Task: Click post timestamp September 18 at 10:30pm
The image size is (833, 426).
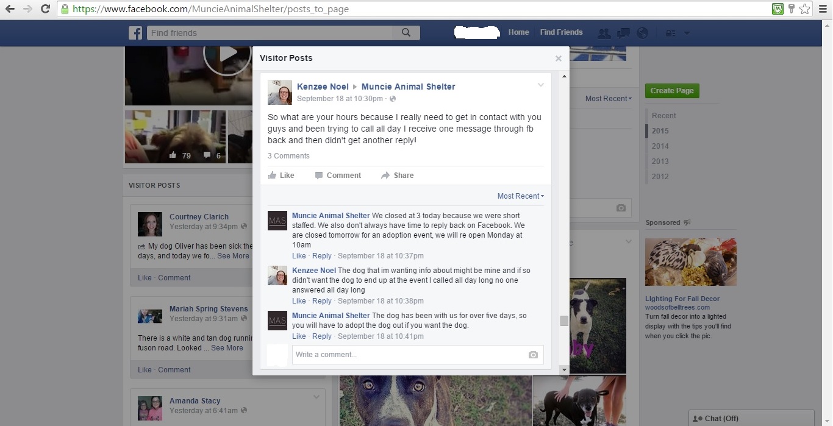Action: coord(340,99)
